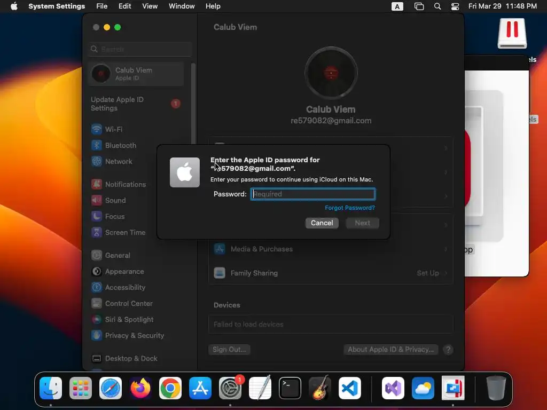Click the Next button in password dialog
Viewport: 547px width, 410px height.
pos(363,223)
